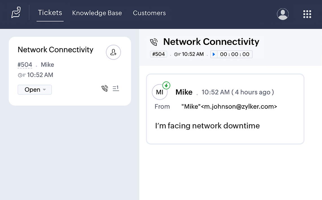Click the 00:00:00 timer field
The height and width of the screenshot is (200, 322).
click(235, 54)
